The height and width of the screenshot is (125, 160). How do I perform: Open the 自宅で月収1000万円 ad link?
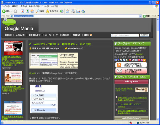12,87
